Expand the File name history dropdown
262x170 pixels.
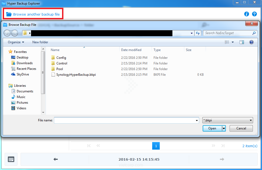click(x=197, y=121)
